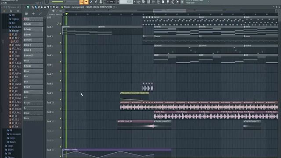Select the VT_Ride sample in browser

click(x=14, y=105)
